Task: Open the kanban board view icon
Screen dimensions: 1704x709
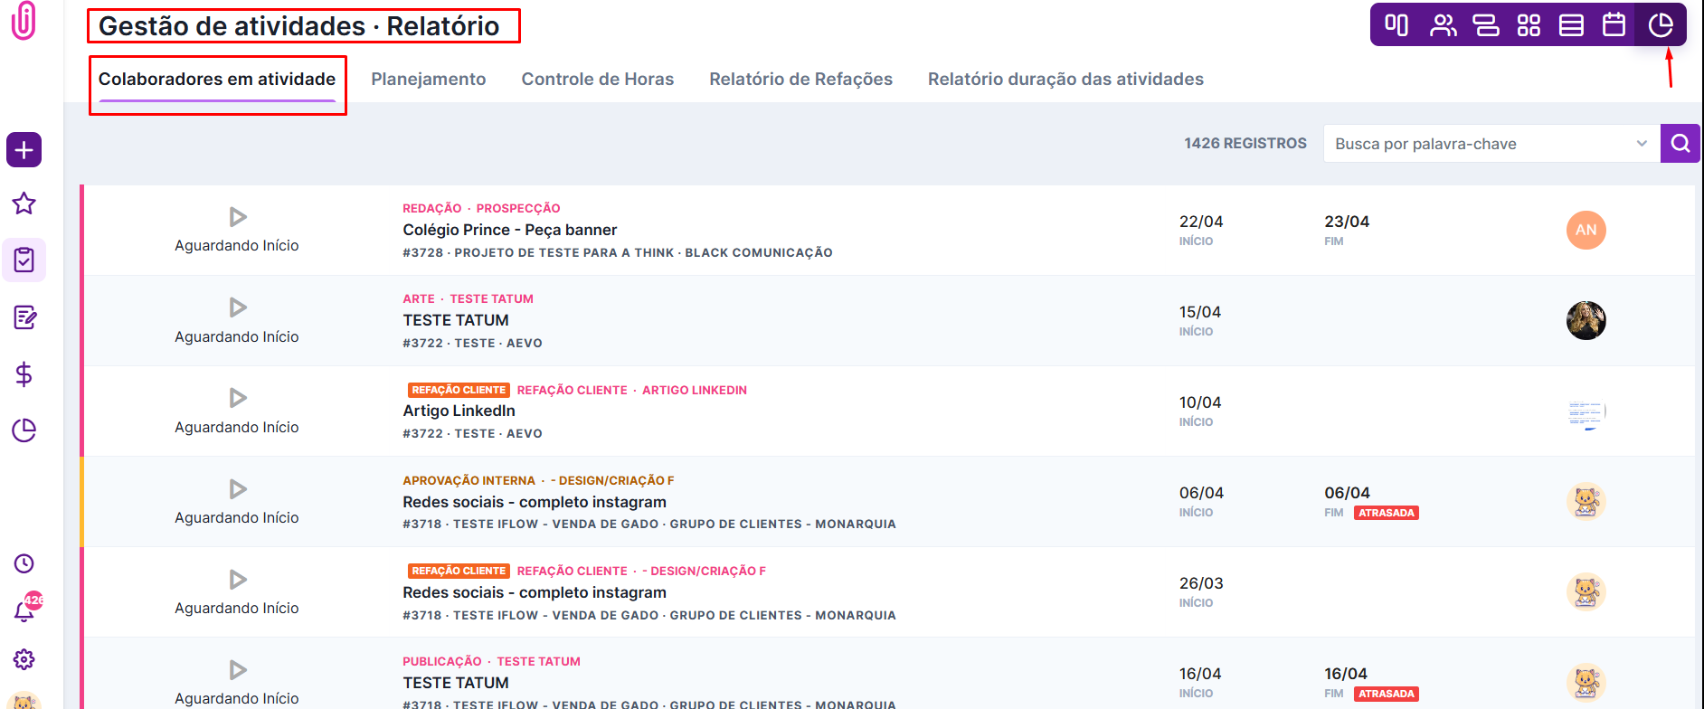Action: [1396, 25]
